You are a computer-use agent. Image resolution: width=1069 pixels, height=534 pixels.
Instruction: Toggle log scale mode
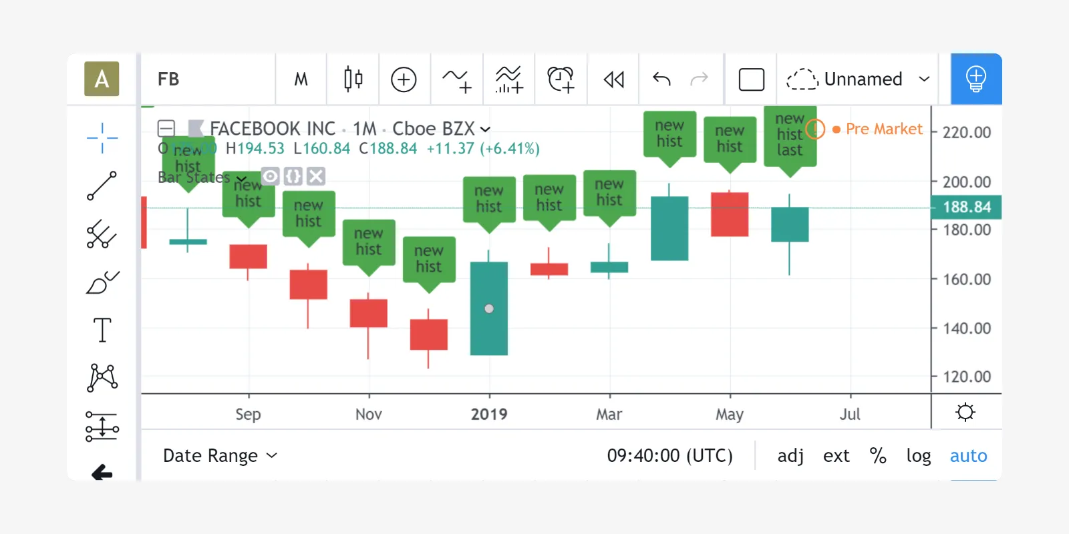(x=919, y=456)
